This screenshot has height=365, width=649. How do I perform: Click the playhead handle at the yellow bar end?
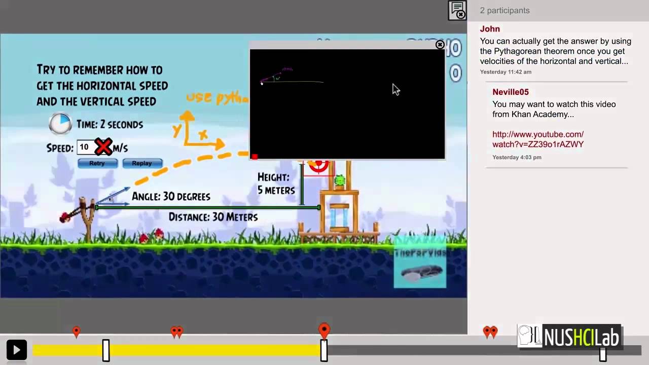click(324, 350)
